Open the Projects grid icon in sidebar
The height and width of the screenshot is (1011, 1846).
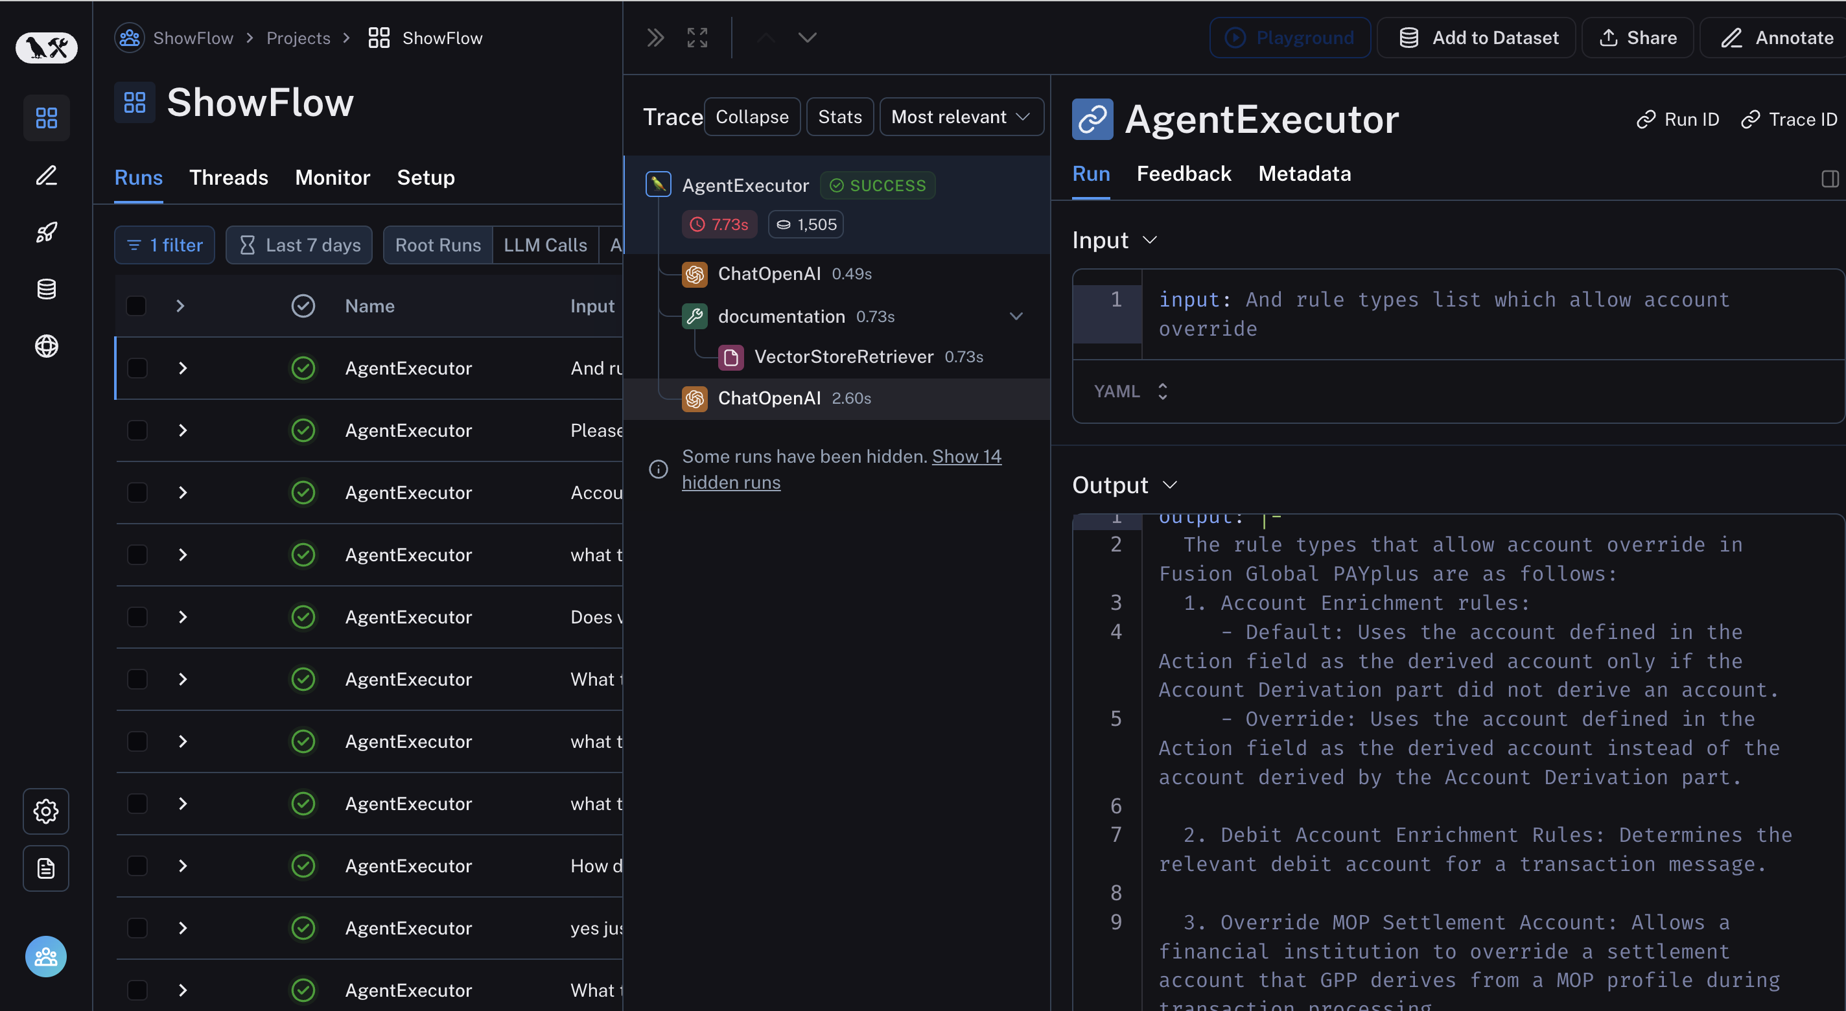click(x=47, y=117)
